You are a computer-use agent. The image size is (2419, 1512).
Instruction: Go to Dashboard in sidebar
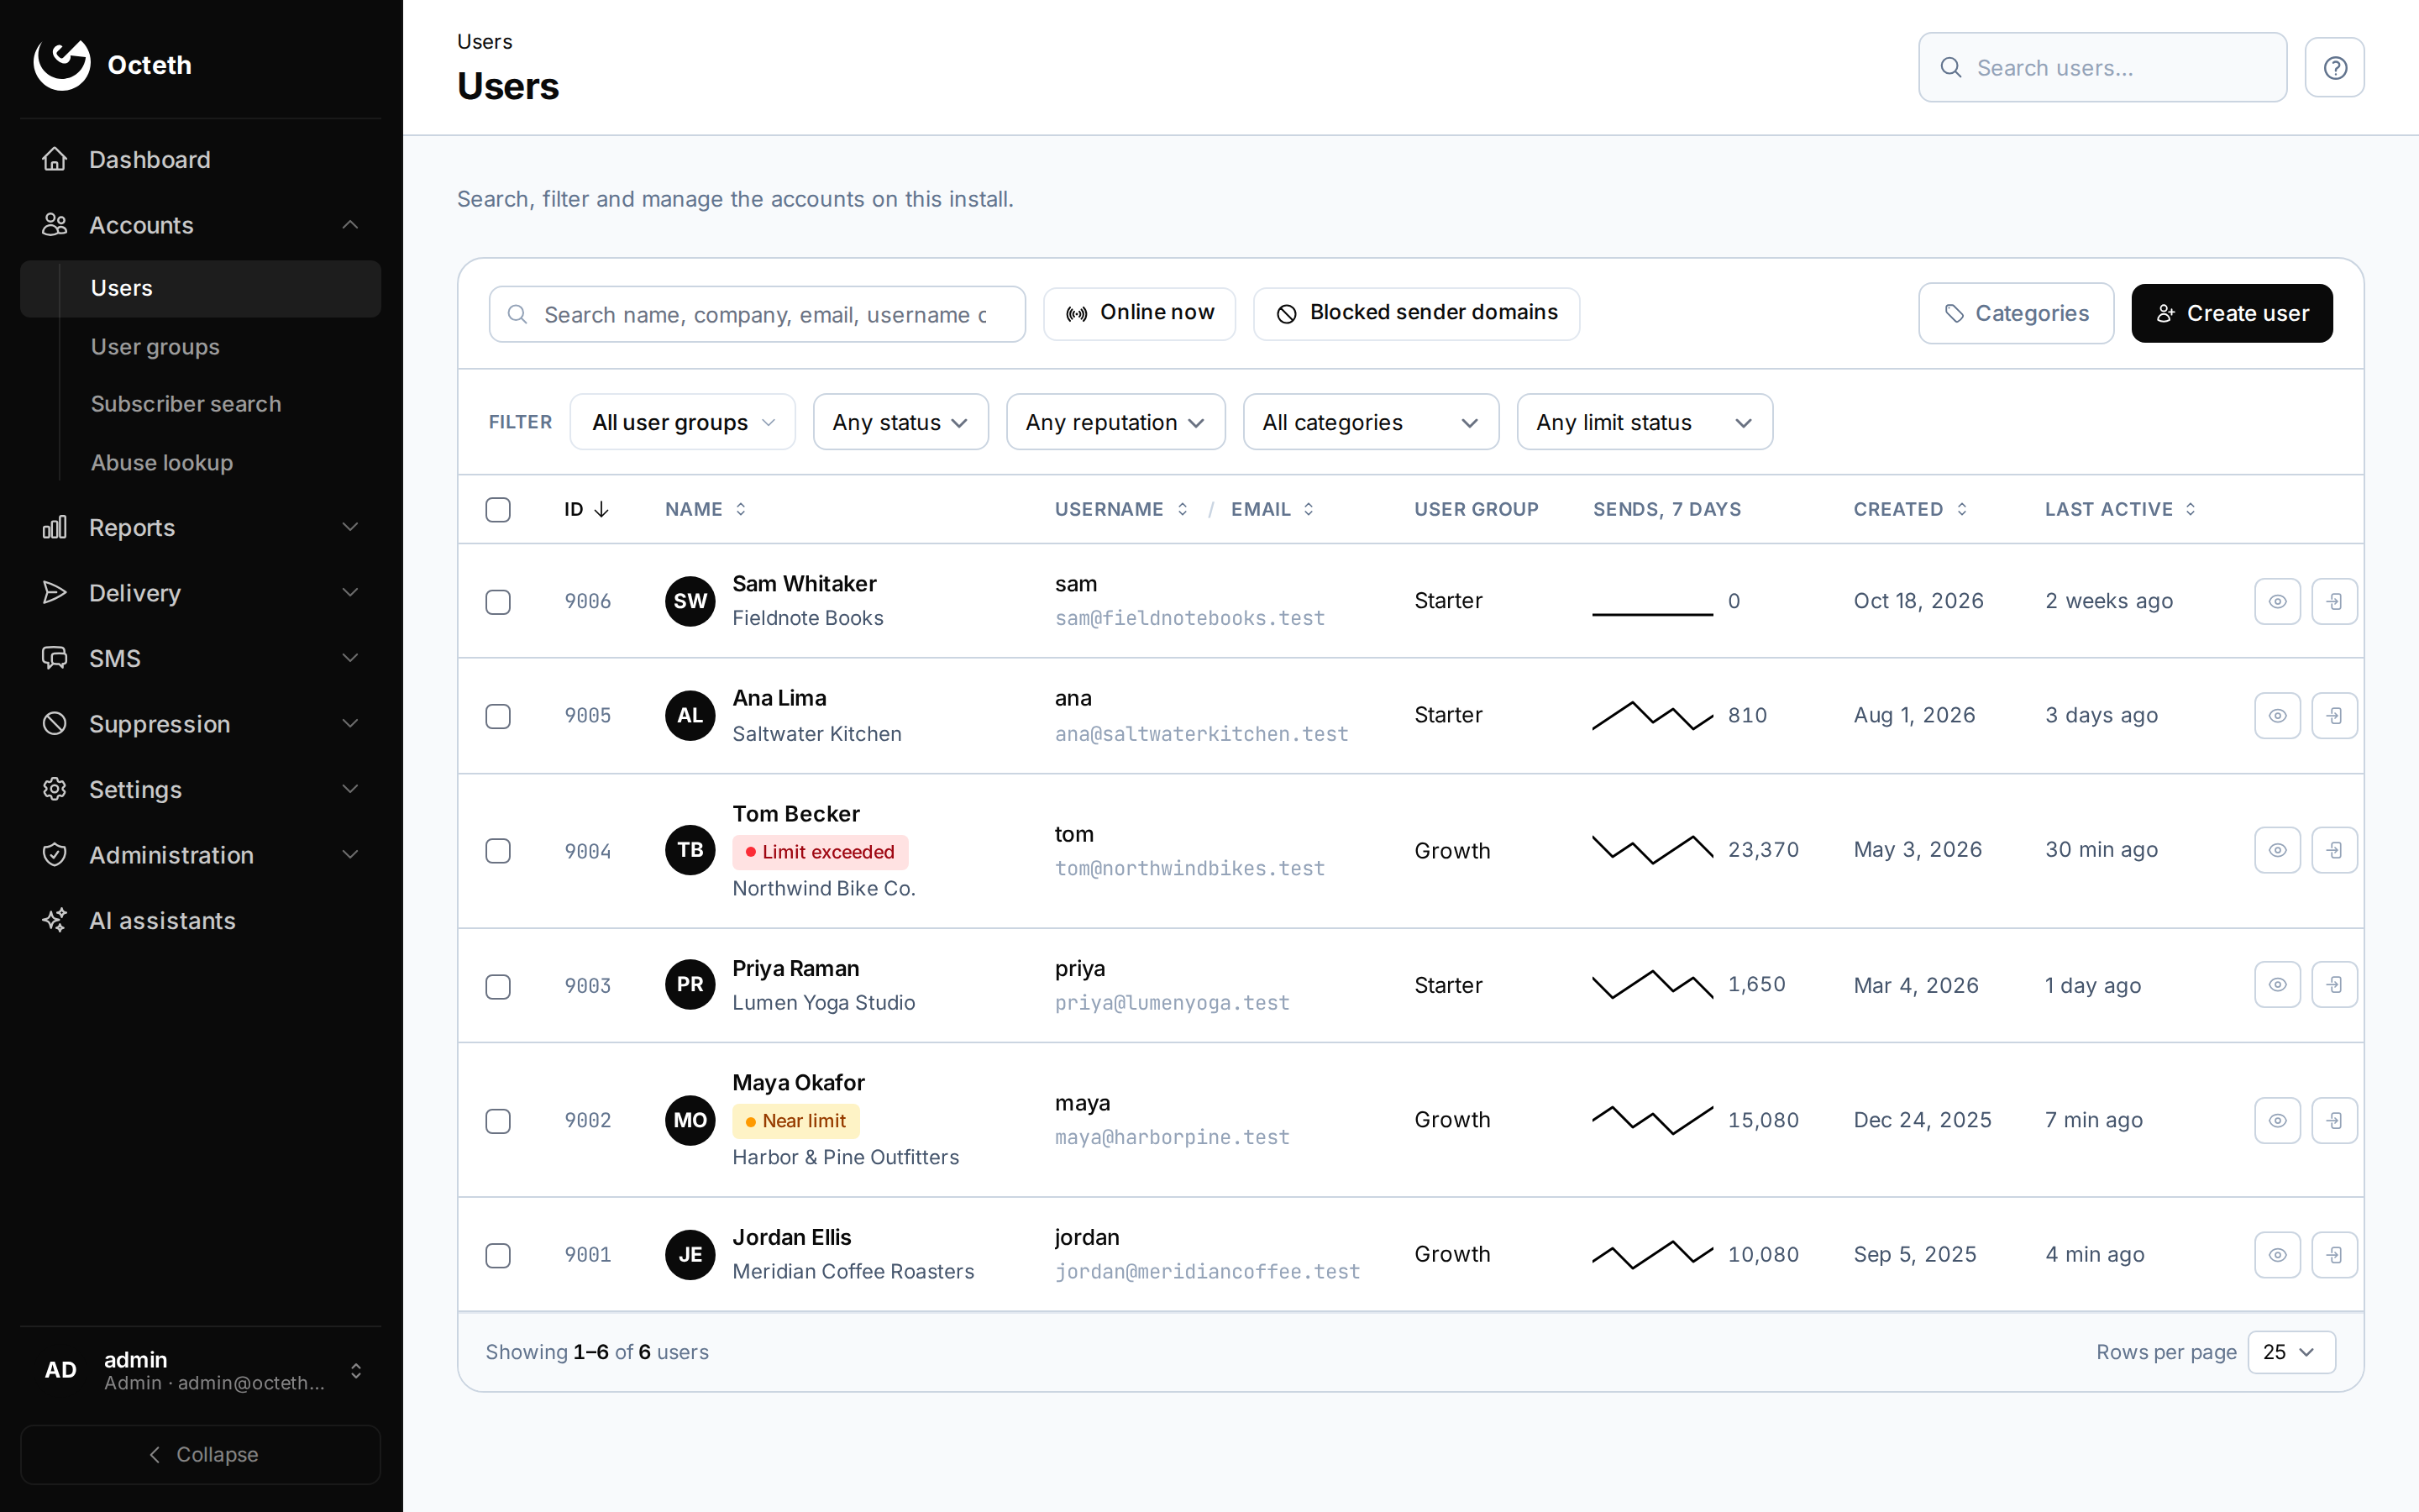click(200, 159)
